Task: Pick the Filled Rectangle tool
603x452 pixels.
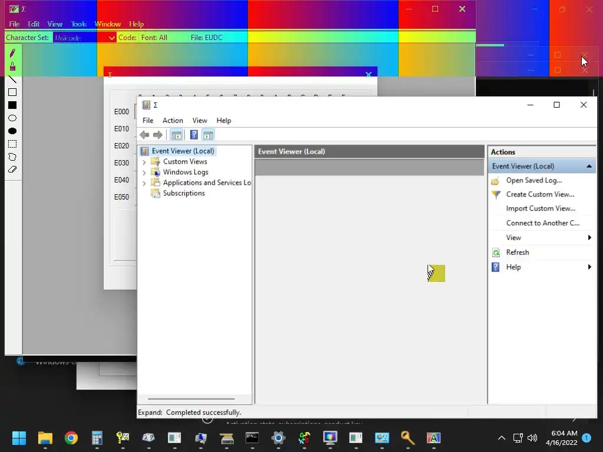Action: [12, 105]
